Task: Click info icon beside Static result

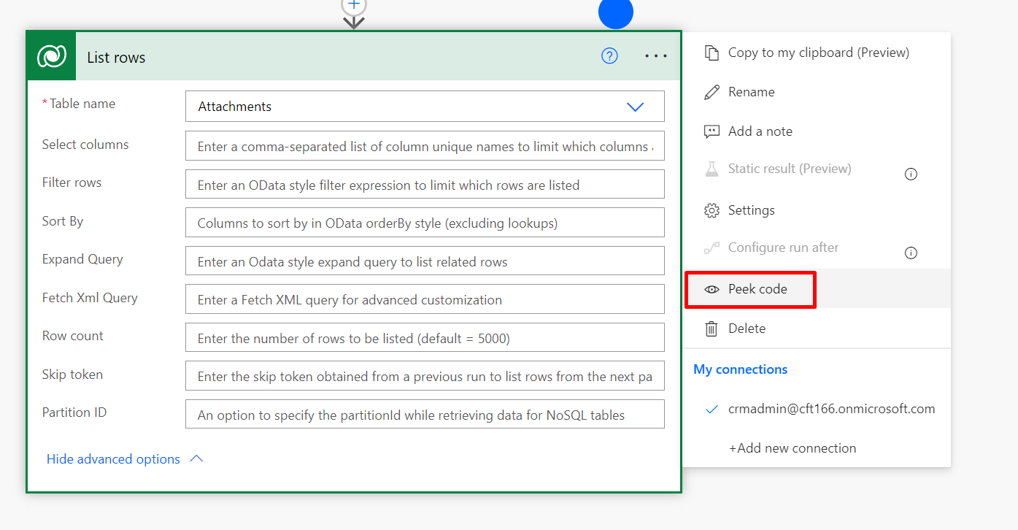Action: (911, 174)
